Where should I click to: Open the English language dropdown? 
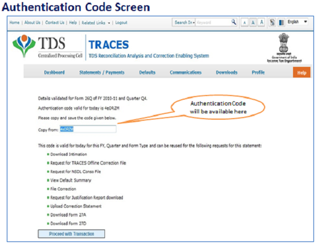(297, 23)
